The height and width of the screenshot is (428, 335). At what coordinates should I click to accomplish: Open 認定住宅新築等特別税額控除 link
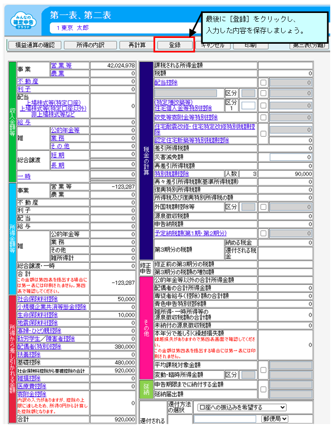click(192, 140)
